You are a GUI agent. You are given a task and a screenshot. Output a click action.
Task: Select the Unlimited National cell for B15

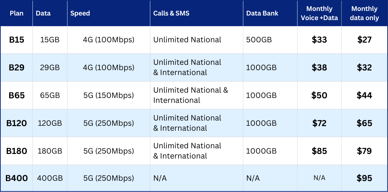pos(187,40)
